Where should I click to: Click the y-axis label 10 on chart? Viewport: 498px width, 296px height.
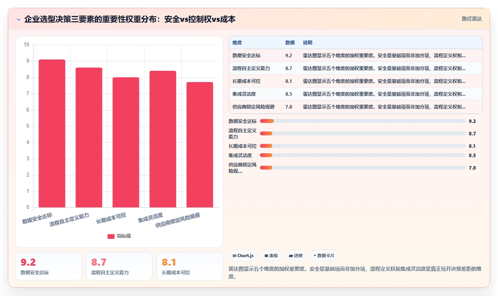[x=26, y=45]
